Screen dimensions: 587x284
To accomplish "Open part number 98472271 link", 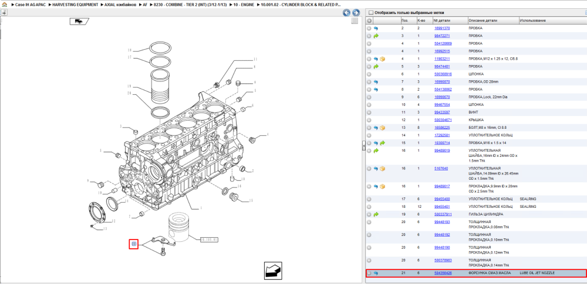I will (442, 36).
